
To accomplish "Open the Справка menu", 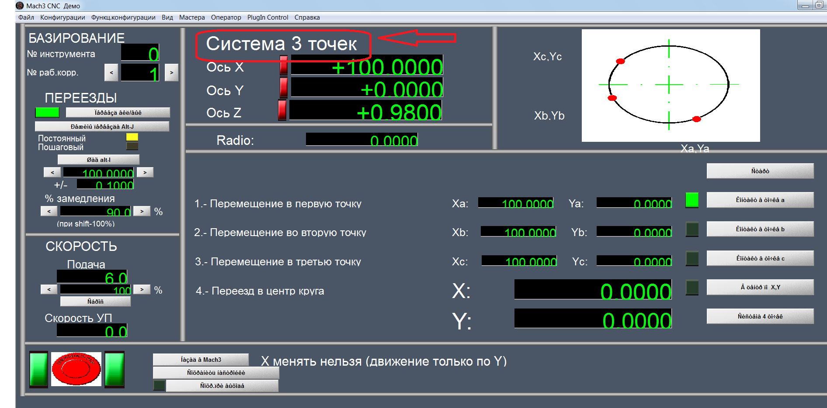I will [x=307, y=17].
